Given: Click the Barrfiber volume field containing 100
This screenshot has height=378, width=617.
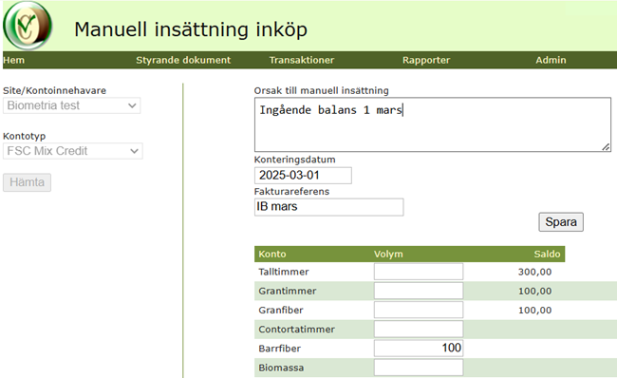Looking at the screenshot, I should pos(419,348).
